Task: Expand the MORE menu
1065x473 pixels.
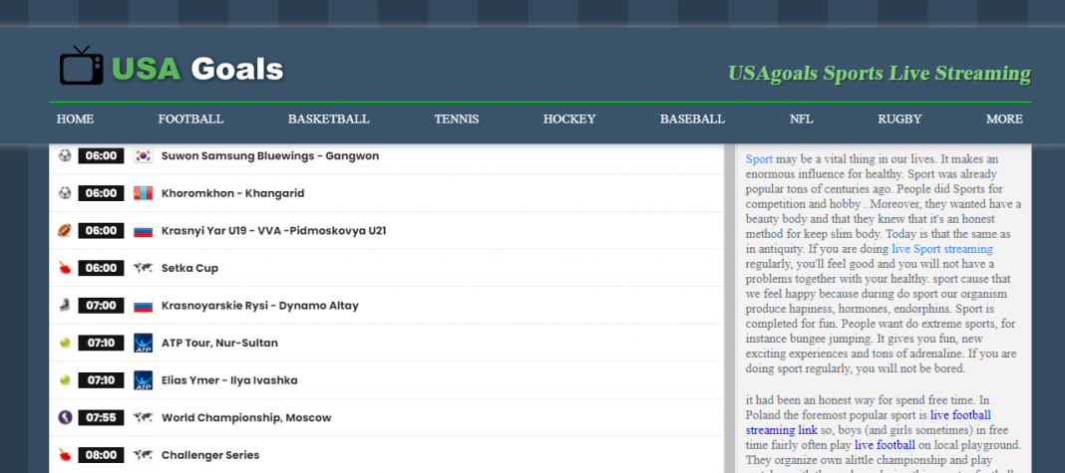Action: [1004, 118]
